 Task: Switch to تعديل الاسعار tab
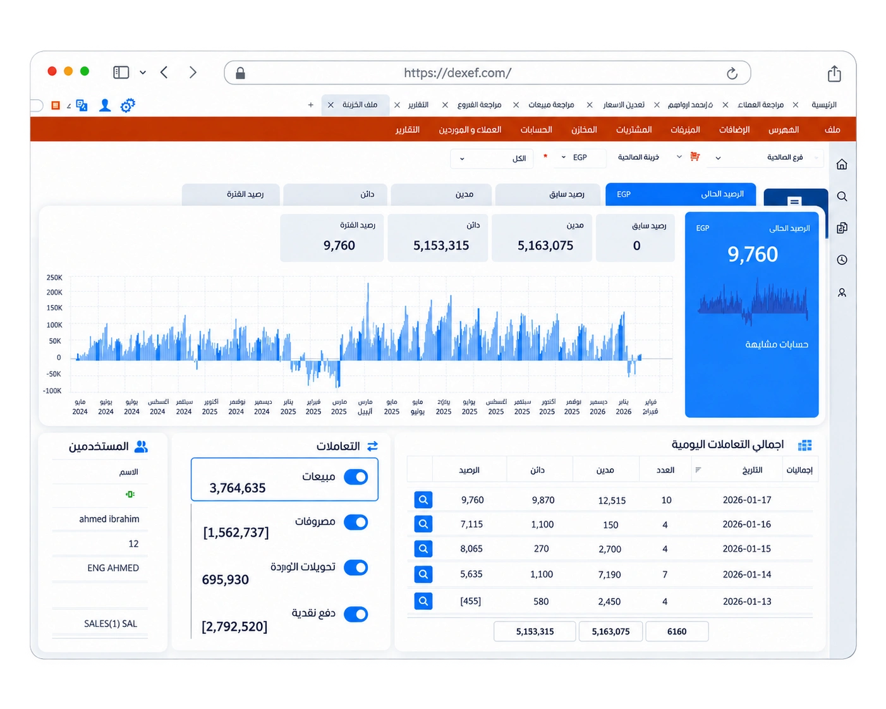624,105
